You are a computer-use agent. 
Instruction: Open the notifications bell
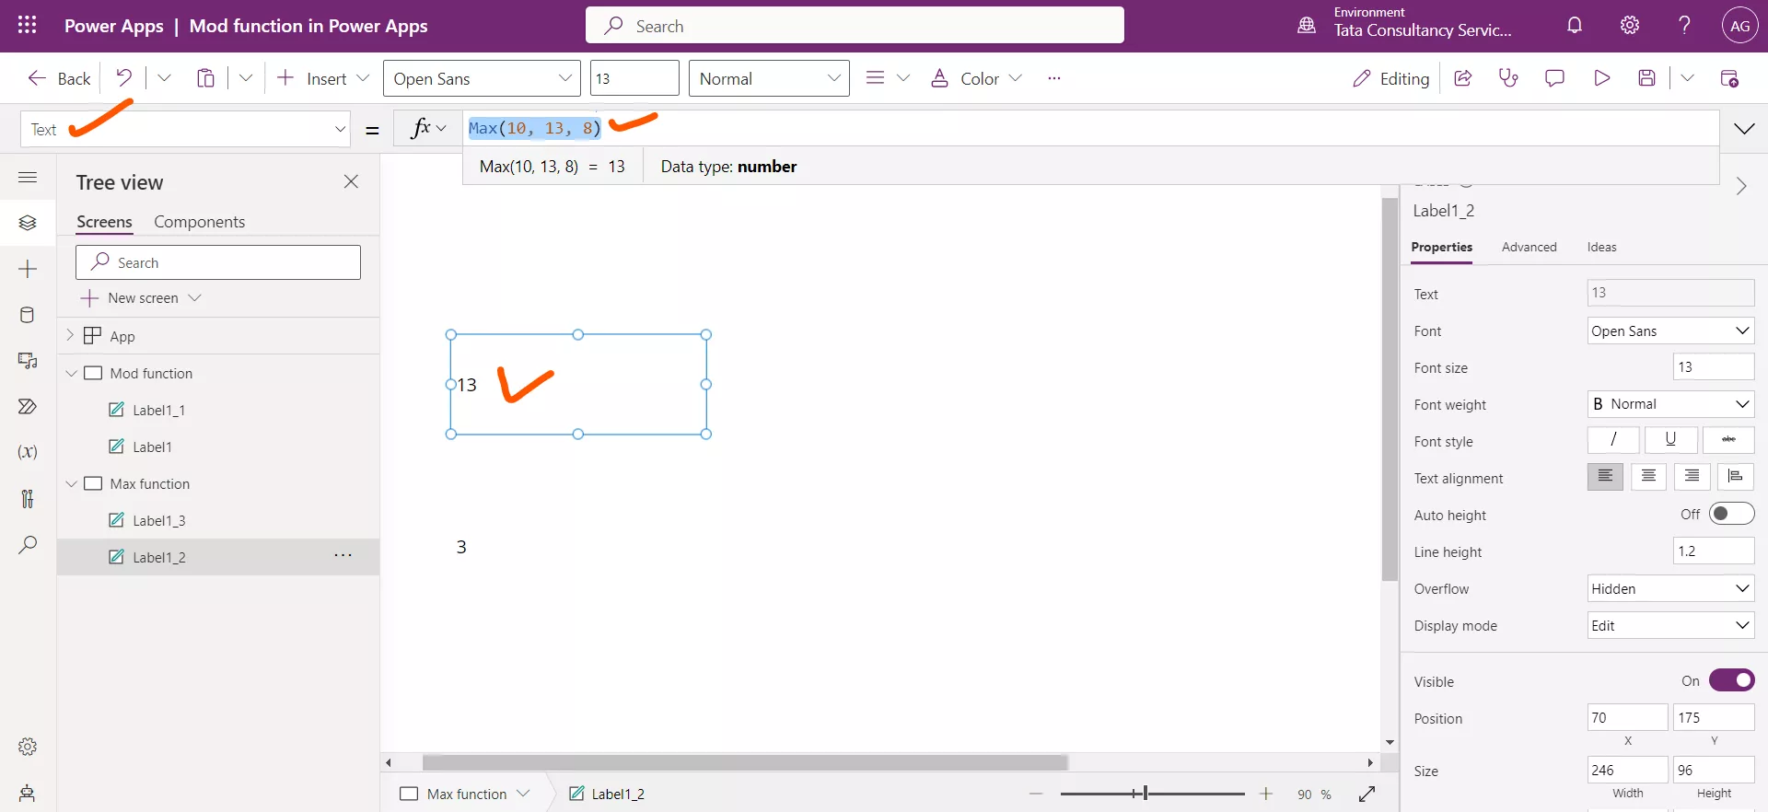tap(1575, 26)
